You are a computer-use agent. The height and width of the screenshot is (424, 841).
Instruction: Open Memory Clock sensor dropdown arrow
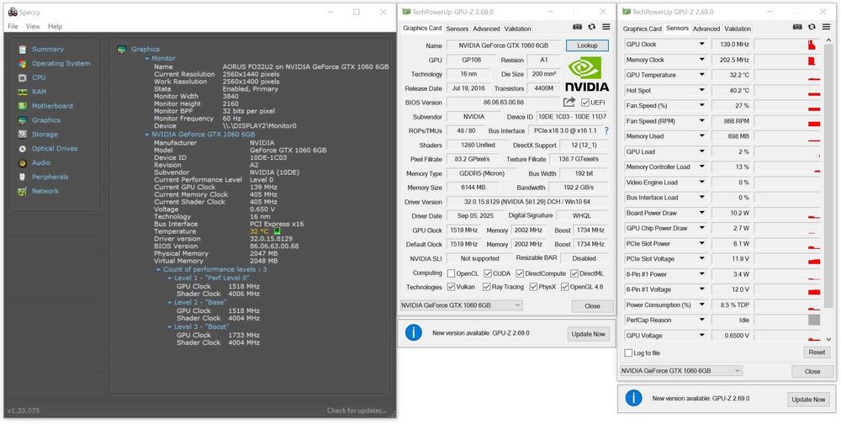click(x=701, y=60)
